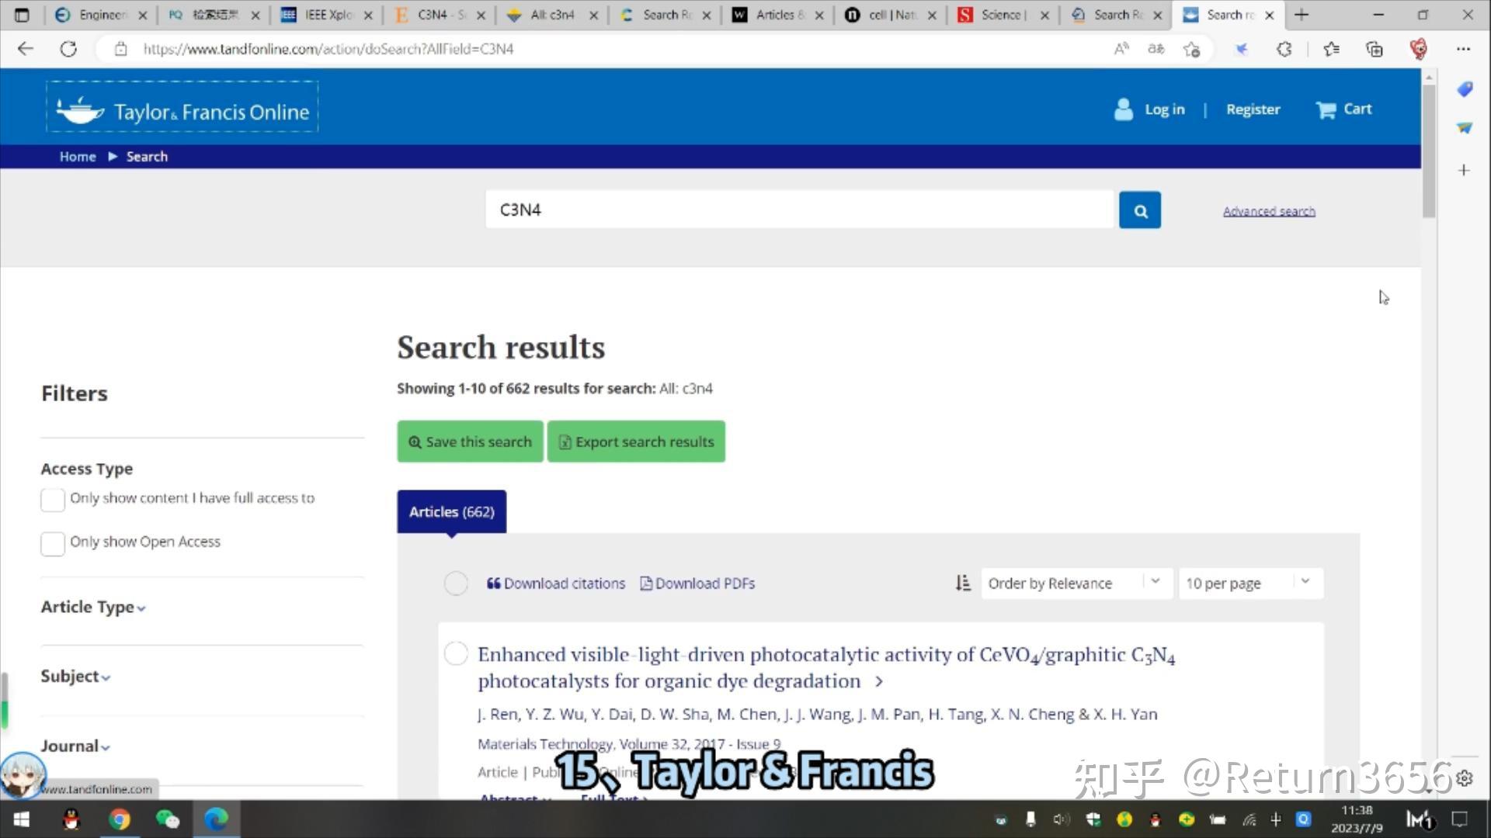
Task: Toggle the select all results circle
Action: coord(456,583)
